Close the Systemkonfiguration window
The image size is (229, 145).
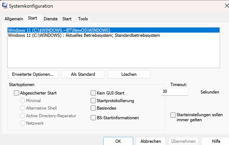pos(227,6)
